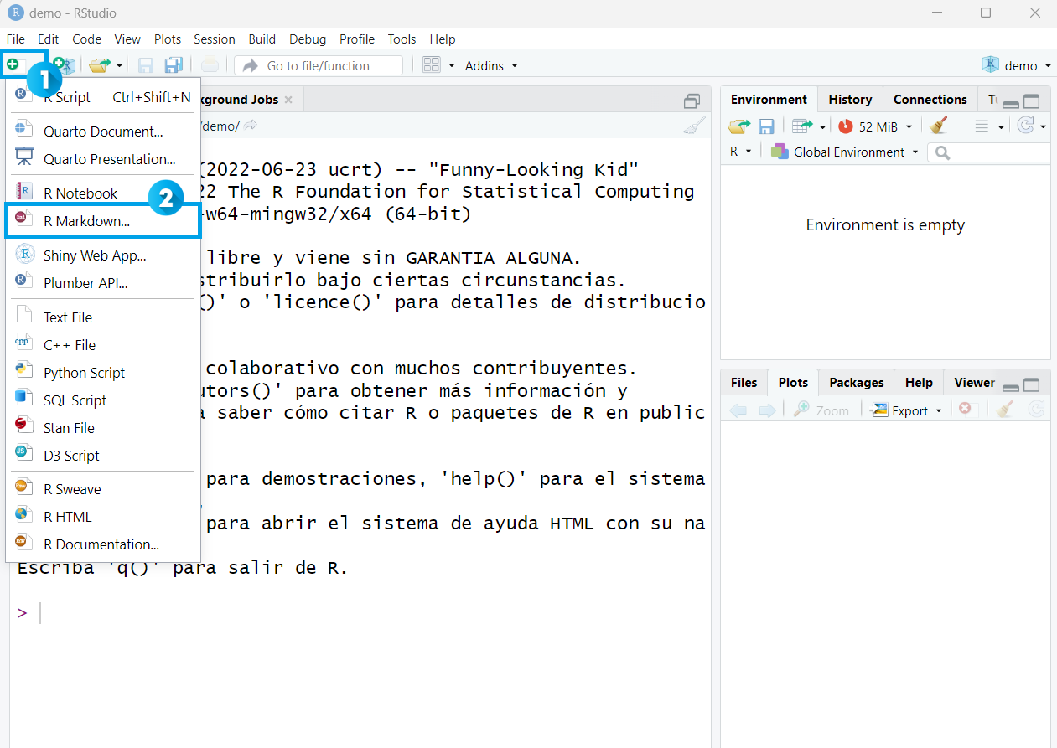Click the load workspace folder icon in Environment pane
The height and width of the screenshot is (748, 1057).
(738, 126)
